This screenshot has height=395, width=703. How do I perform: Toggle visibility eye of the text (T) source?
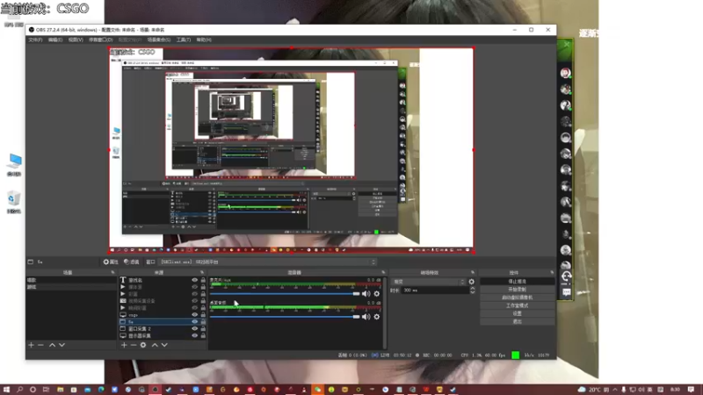click(x=194, y=280)
